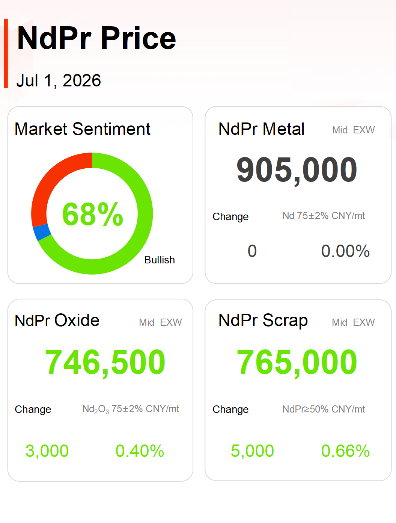Click the 746,500 NdPr Oxide price

105,362
